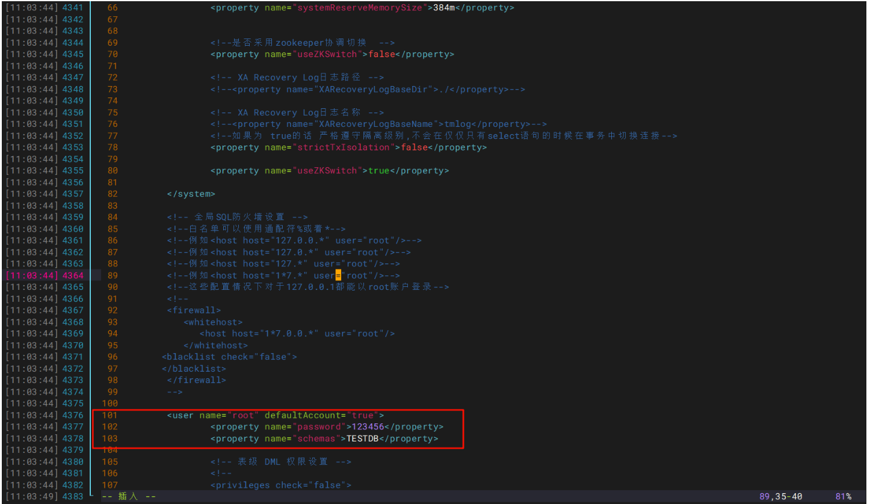The image size is (870, 504).
Task: Click the closing </system> tag
Action: coord(191,194)
